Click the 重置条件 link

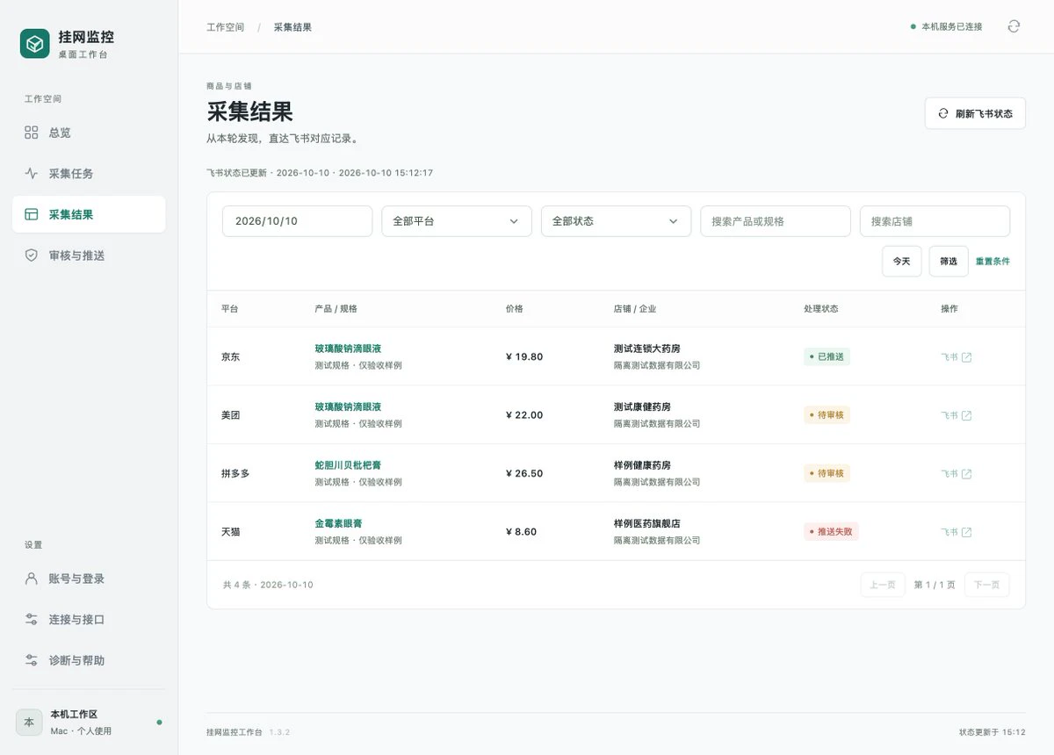pos(993,262)
